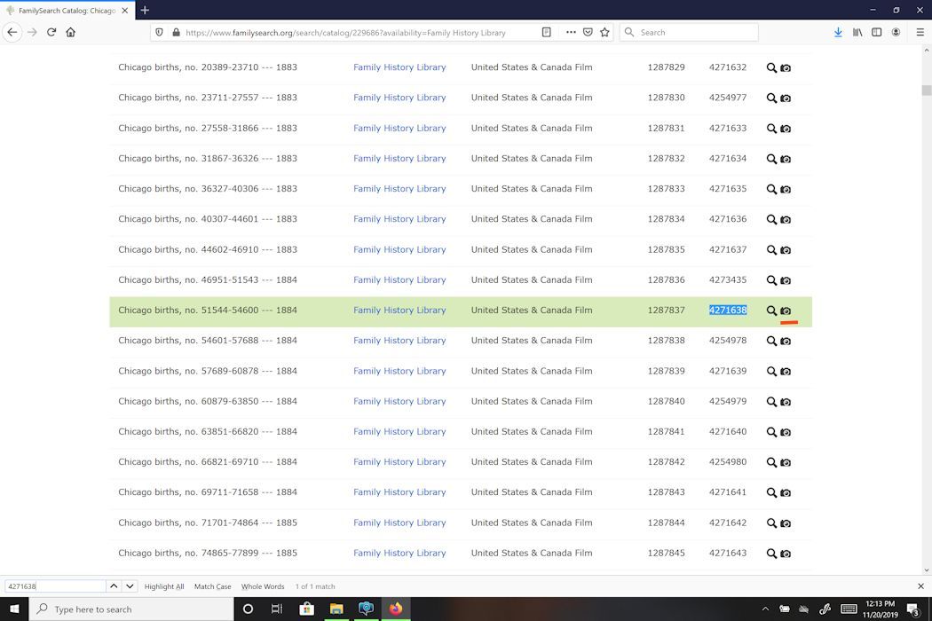Click magnifier for Chicago births 31867-36326
932x621 pixels.
point(771,159)
